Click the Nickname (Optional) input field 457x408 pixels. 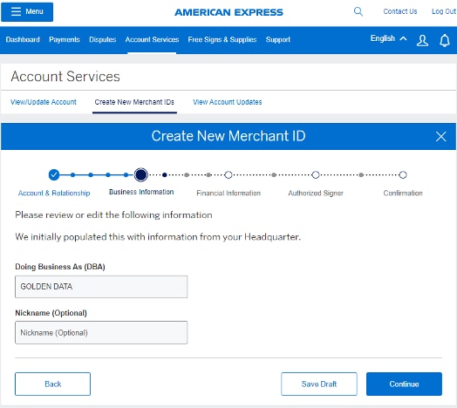[x=101, y=333]
